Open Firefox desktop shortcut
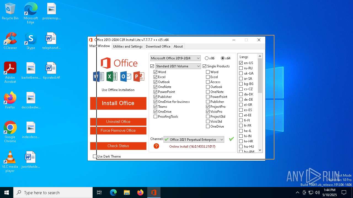The image size is (353, 198). [10, 100]
